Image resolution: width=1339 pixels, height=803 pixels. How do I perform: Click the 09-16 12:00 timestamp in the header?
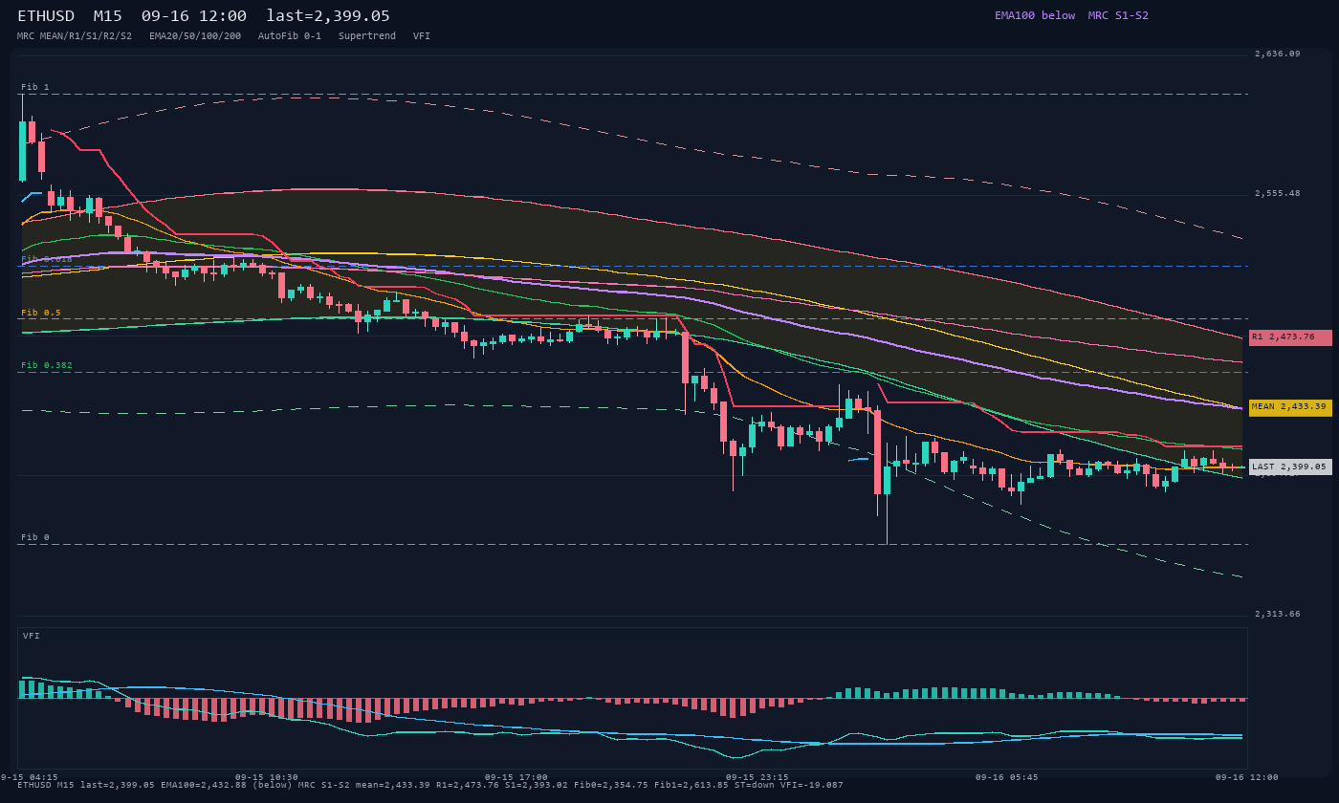[x=193, y=16]
